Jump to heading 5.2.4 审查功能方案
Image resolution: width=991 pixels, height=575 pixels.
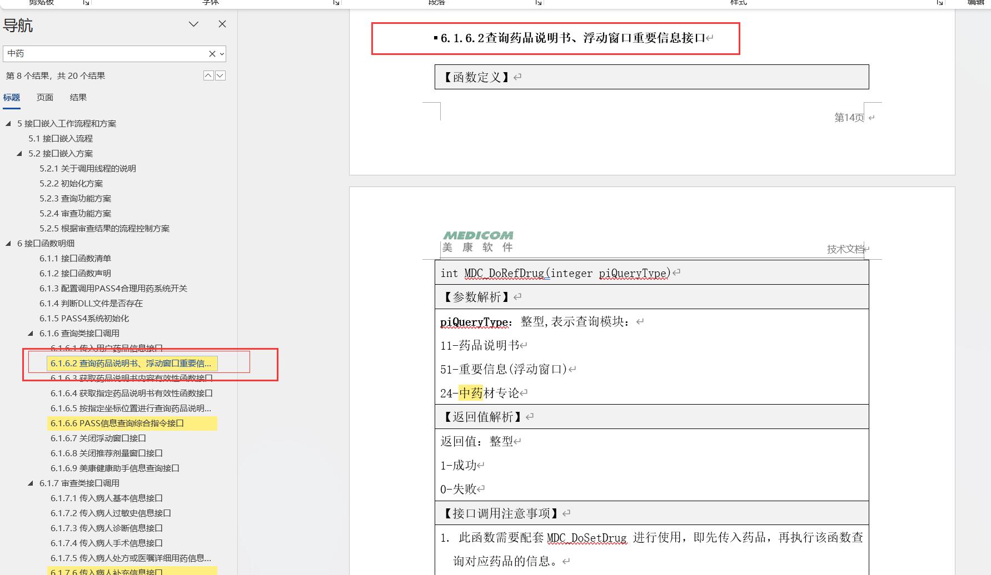(76, 214)
